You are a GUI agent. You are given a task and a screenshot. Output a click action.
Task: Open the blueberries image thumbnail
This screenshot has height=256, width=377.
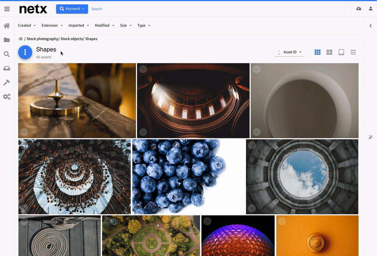188,177
